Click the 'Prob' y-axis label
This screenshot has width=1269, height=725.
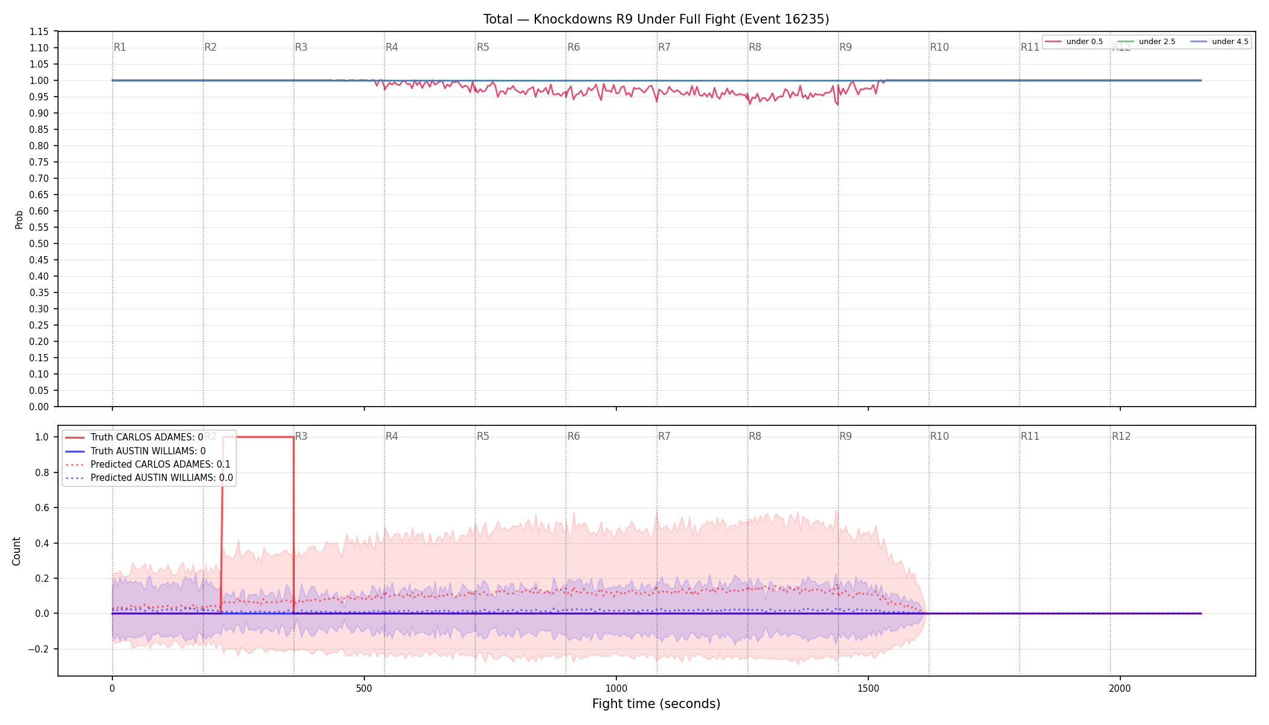pyautogui.click(x=19, y=219)
